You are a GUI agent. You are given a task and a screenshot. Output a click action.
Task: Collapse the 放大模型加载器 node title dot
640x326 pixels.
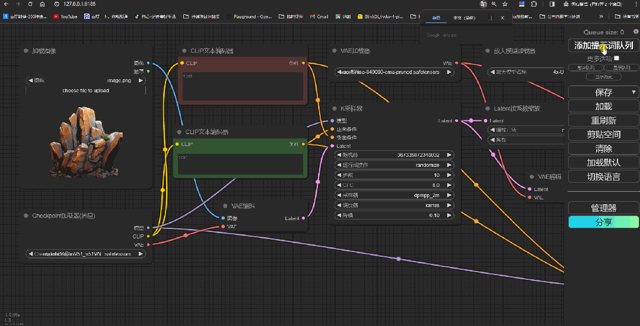(488, 51)
